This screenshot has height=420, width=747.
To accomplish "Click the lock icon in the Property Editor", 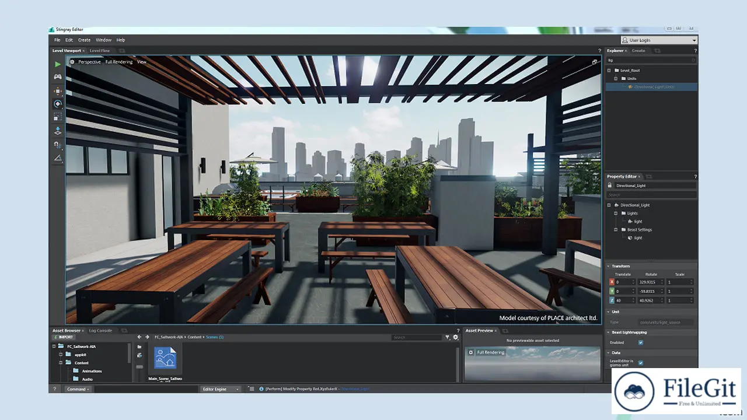I will click(611, 185).
